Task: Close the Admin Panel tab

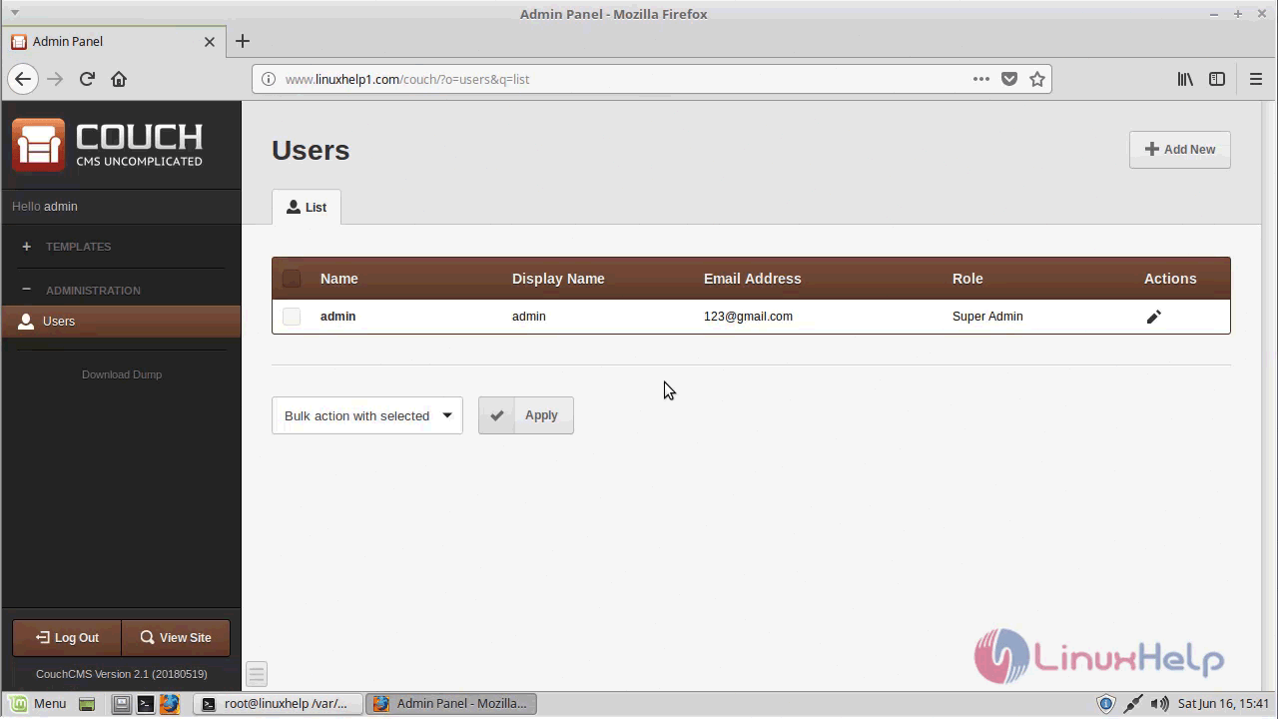Action: [210, 42]
